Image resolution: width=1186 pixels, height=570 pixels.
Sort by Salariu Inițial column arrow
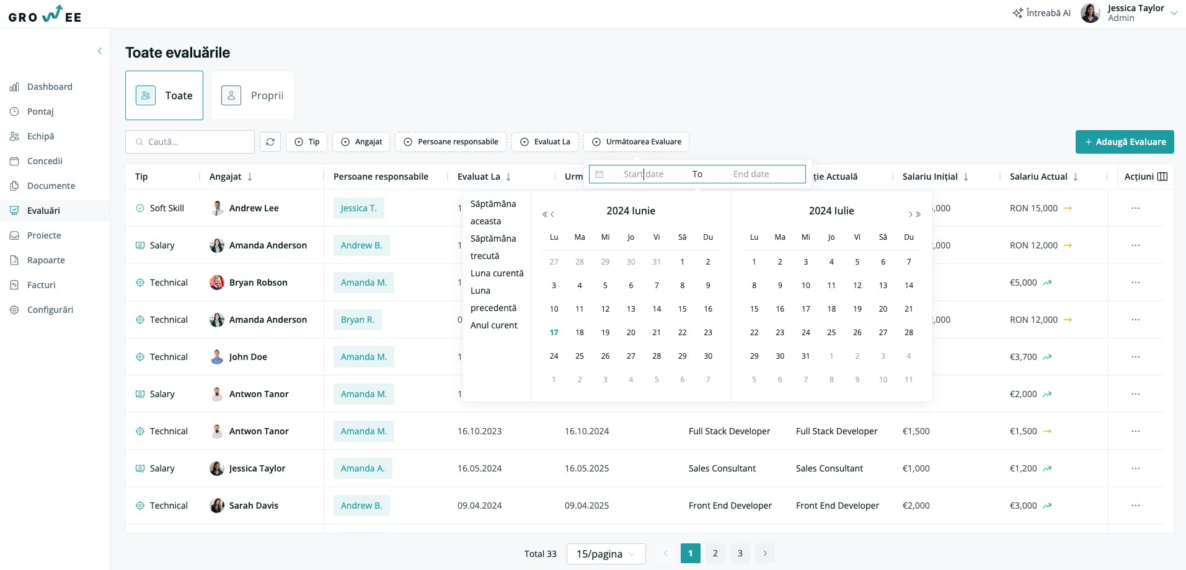point(966,177)
